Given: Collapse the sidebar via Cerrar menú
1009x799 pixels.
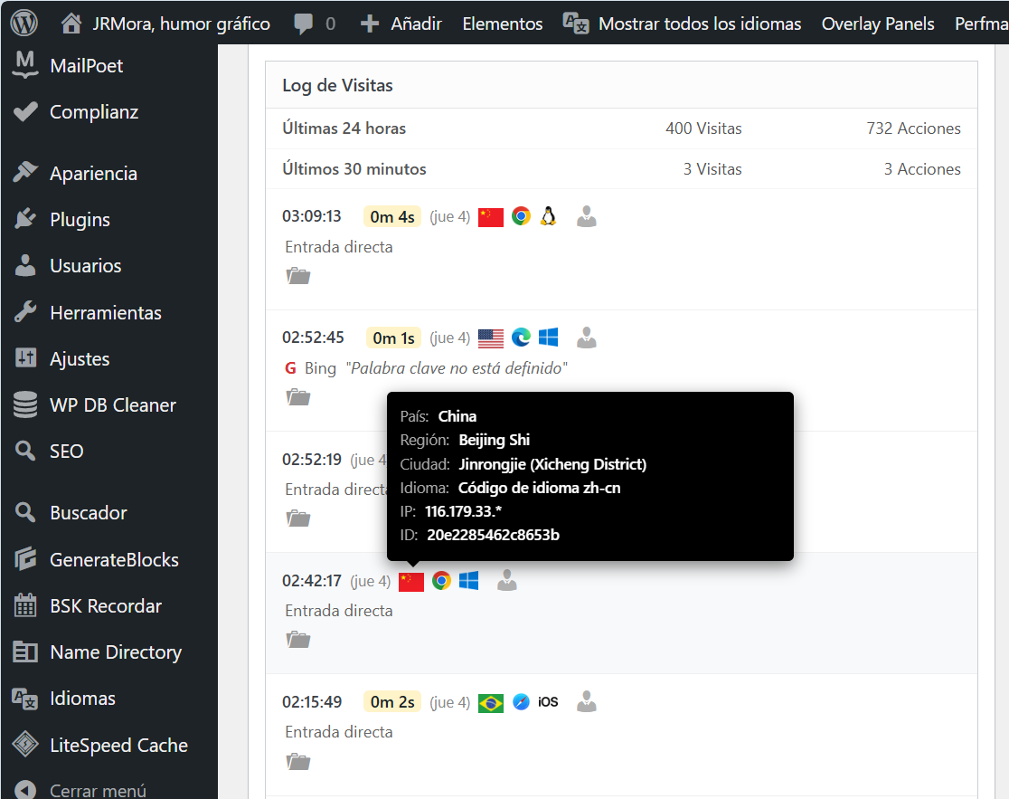Looking at the screenshot, I should (x=98, y=789).
